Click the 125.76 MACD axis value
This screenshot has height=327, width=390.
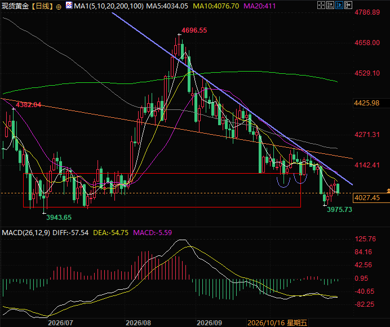click(x=365, y=239)
